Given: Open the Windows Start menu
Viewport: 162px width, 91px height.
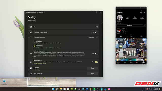Looking at the screenshot, I should pos(53,89).
